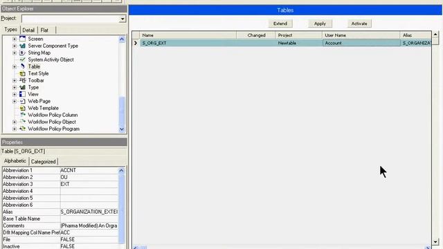Screen dimensions: 443x249
Task: Click the Base Table Name value field
Action: click(x=89, y=219)
